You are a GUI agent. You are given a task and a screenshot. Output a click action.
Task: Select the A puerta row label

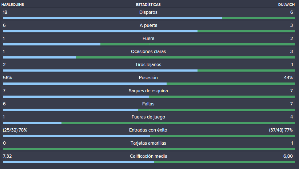click(x=148, y=25)
